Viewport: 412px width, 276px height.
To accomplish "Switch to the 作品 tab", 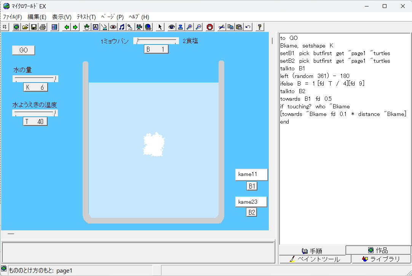I will tap(378, 250).
